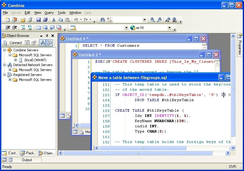
Task: Switch to the Packages tab
Action: pos(28,153)
